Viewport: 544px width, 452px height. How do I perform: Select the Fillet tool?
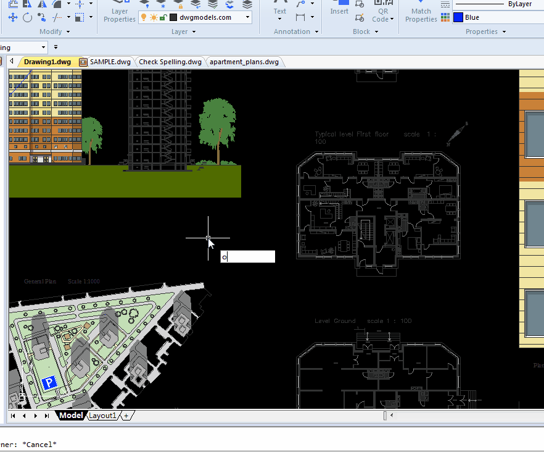pos(57,4)
